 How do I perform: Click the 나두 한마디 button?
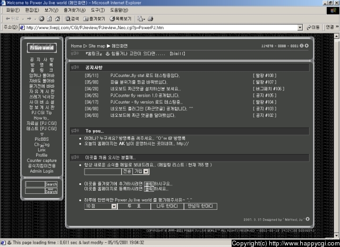tap(167, 206)
